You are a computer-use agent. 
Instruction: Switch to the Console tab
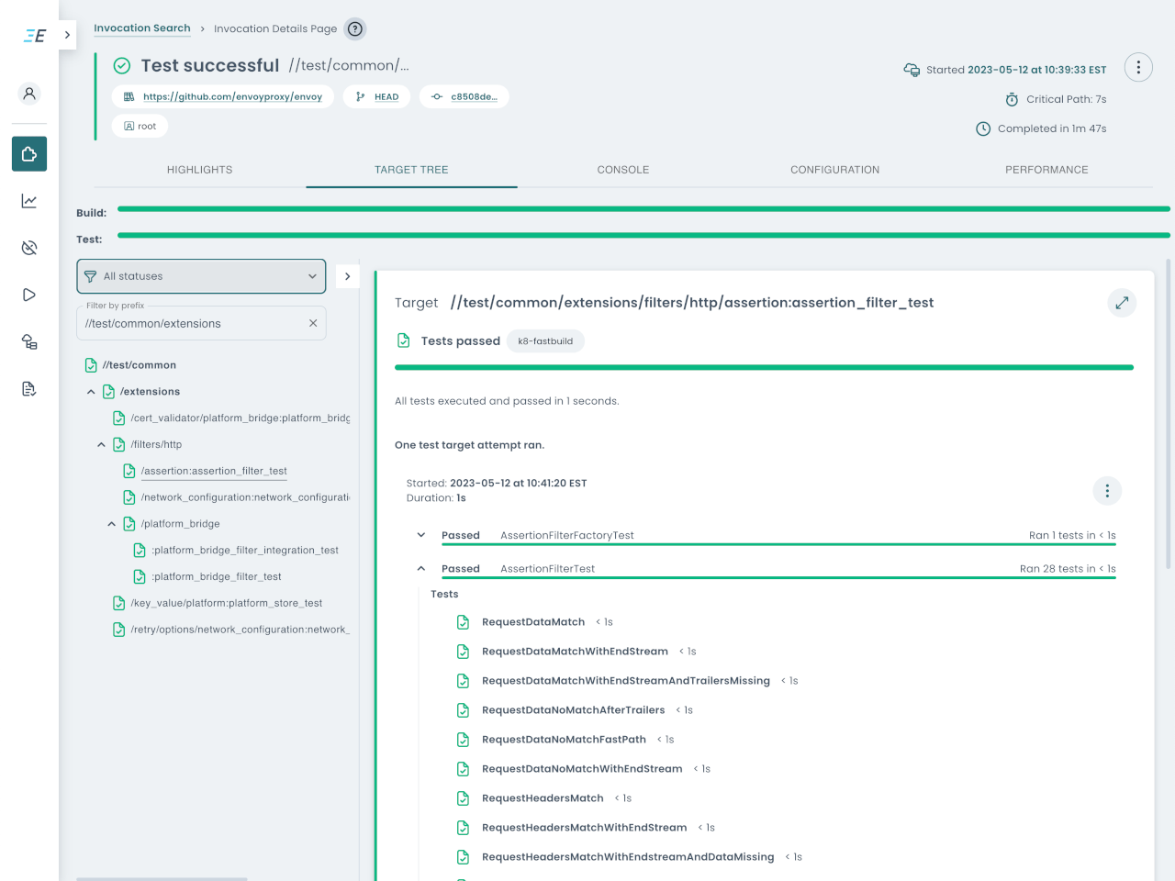[623, 170]
